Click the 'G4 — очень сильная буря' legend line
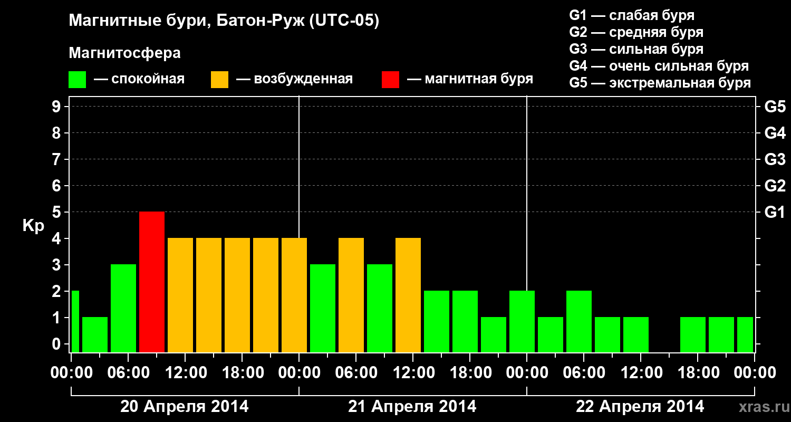The height and width of the screenshot is (422, 791). click(659, 66)
